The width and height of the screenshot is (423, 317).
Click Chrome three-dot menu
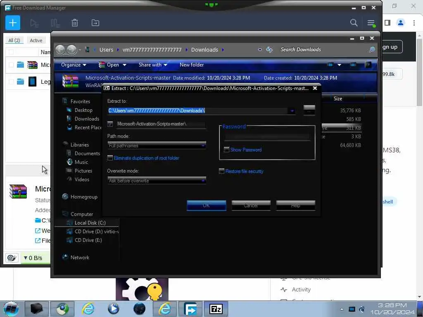point(414,23)
